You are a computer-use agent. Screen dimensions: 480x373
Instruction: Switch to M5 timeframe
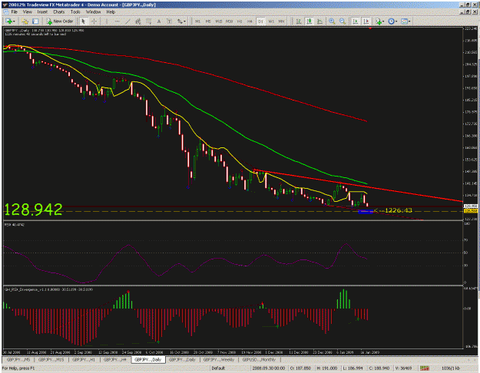(x=208, y=21)
